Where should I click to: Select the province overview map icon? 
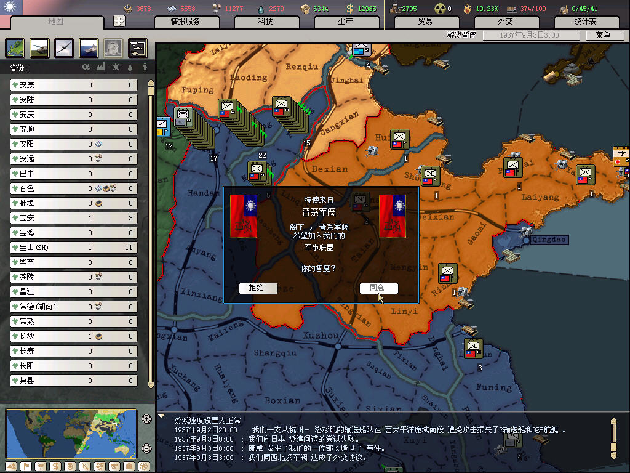(15, 48)
